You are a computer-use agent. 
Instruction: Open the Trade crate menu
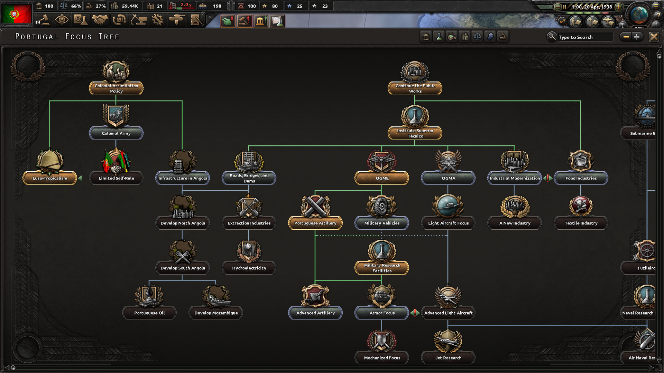pyautogui.click(x=119, y=20)
